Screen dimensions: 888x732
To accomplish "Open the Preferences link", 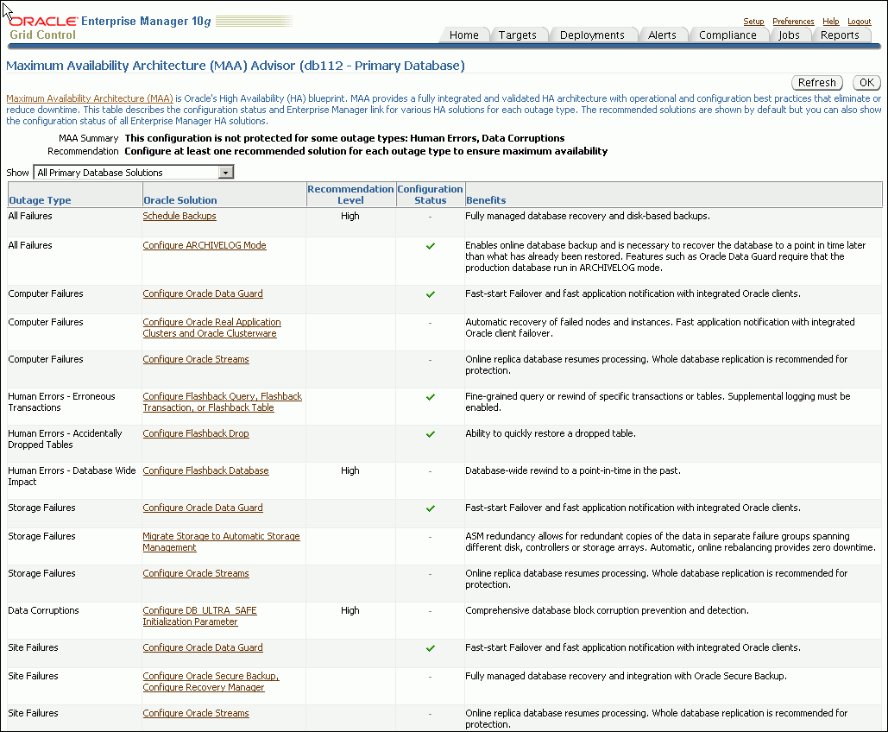I will (x=793, y=22).
